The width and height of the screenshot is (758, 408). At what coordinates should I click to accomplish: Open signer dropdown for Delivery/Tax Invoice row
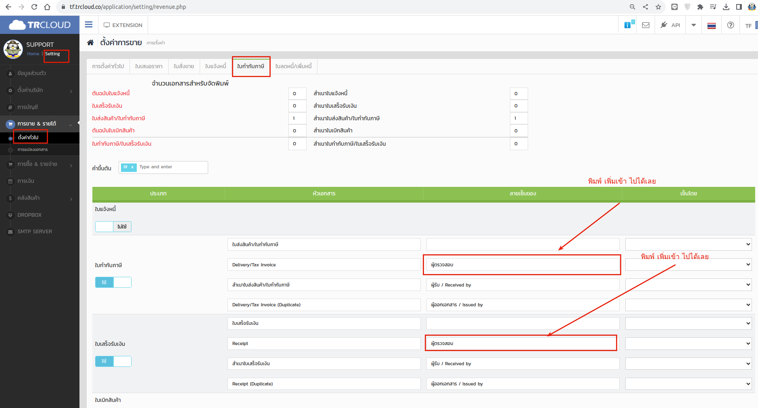pos(689,265)
